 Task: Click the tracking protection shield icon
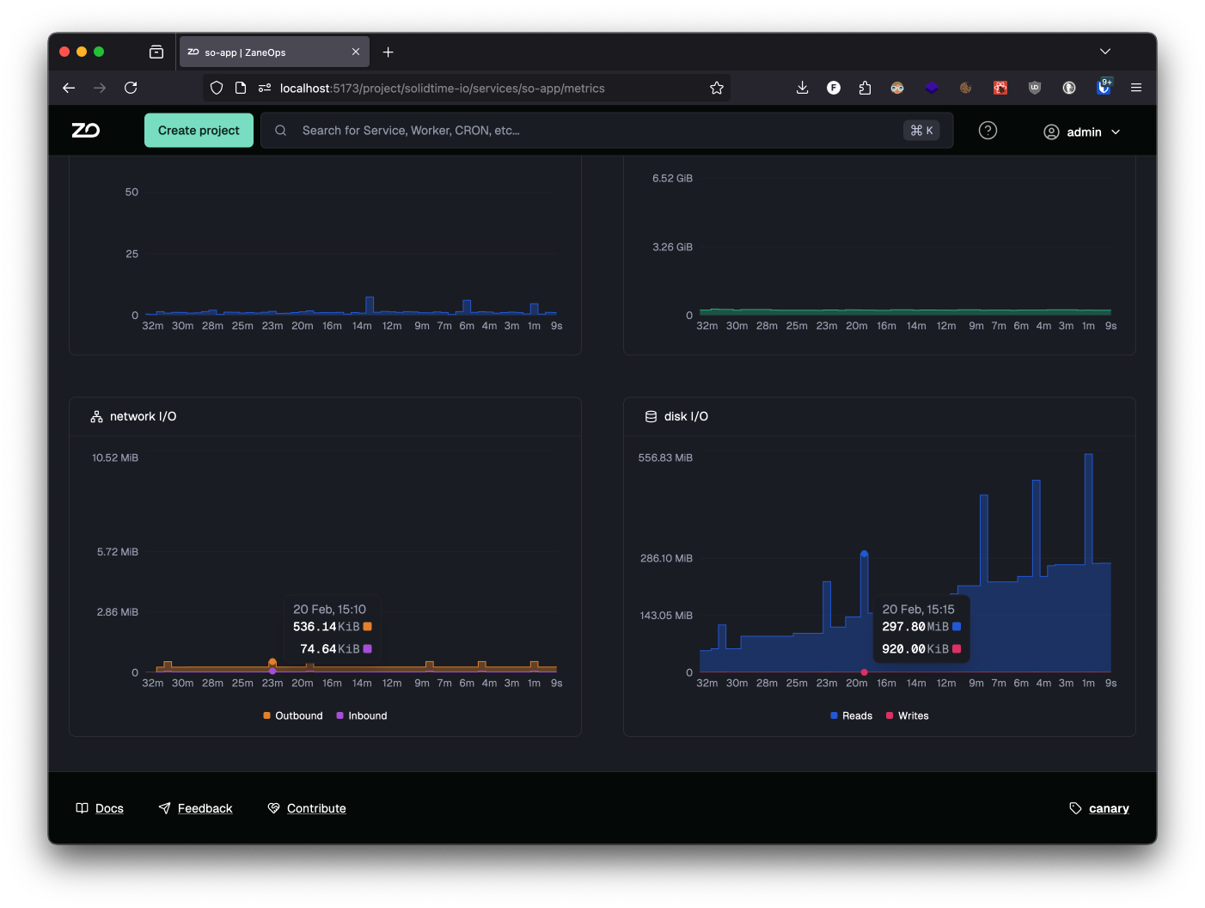[217, 88]
